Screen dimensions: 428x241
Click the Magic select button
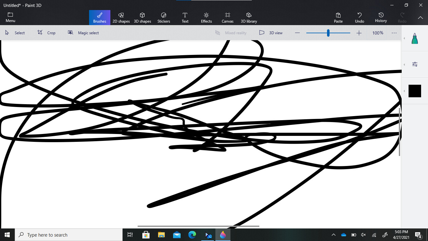[83, 33]
